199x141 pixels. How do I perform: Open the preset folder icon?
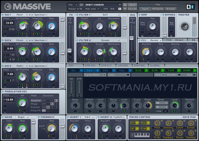81,5
